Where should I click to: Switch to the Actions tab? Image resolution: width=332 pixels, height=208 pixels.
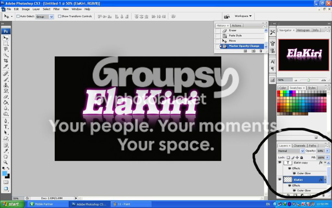tap(236, 25)
